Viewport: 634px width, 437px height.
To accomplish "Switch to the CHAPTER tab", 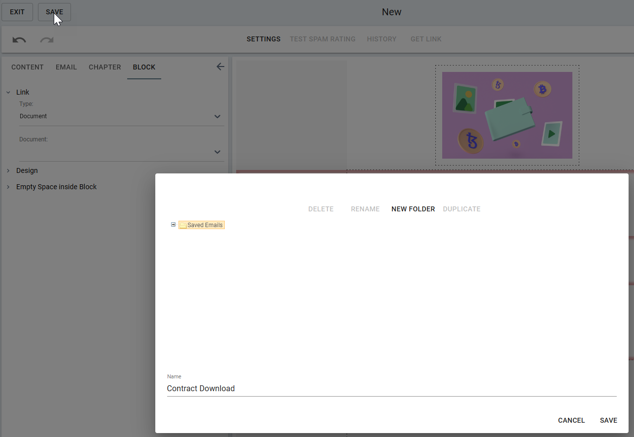I will [x=105, y=67].
